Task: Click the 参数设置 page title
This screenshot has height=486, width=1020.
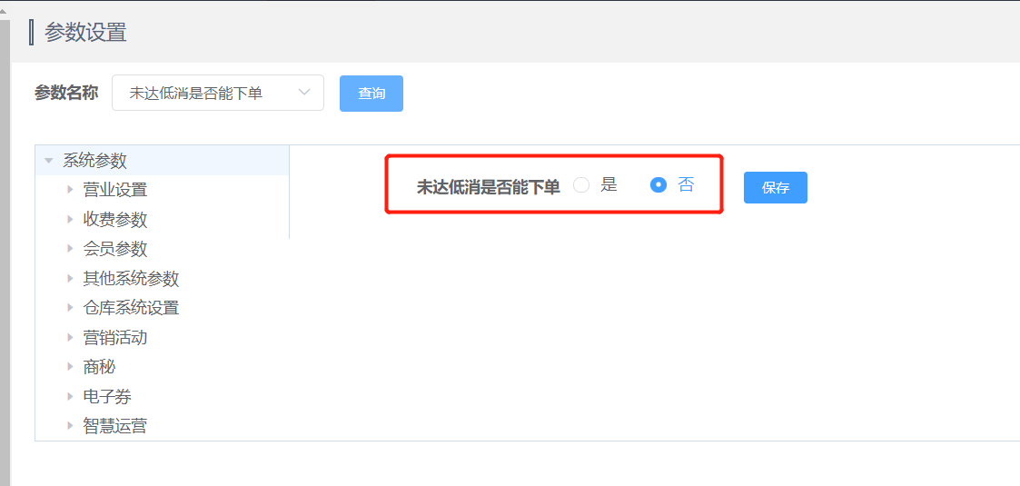Action: pos(85,32)
